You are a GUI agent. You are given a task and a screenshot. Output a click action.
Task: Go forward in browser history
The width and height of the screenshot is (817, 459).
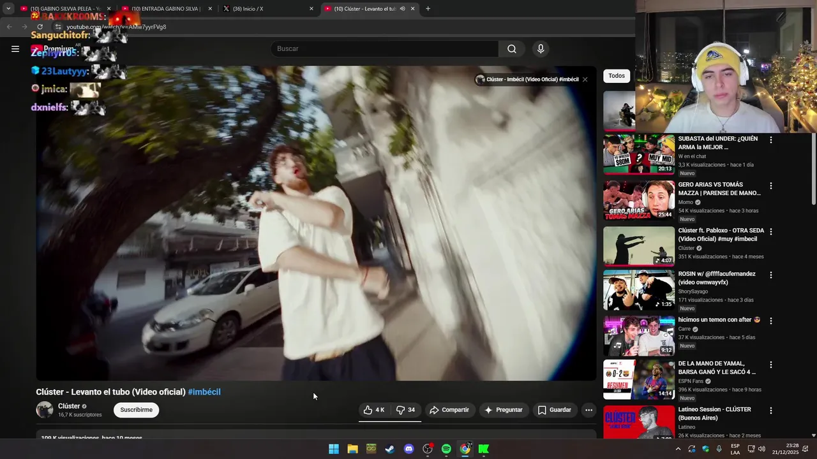tap(24, 27)
